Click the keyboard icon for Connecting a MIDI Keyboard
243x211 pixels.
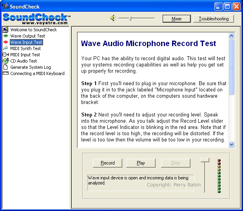pyautogui.click(x=6, y=73)
